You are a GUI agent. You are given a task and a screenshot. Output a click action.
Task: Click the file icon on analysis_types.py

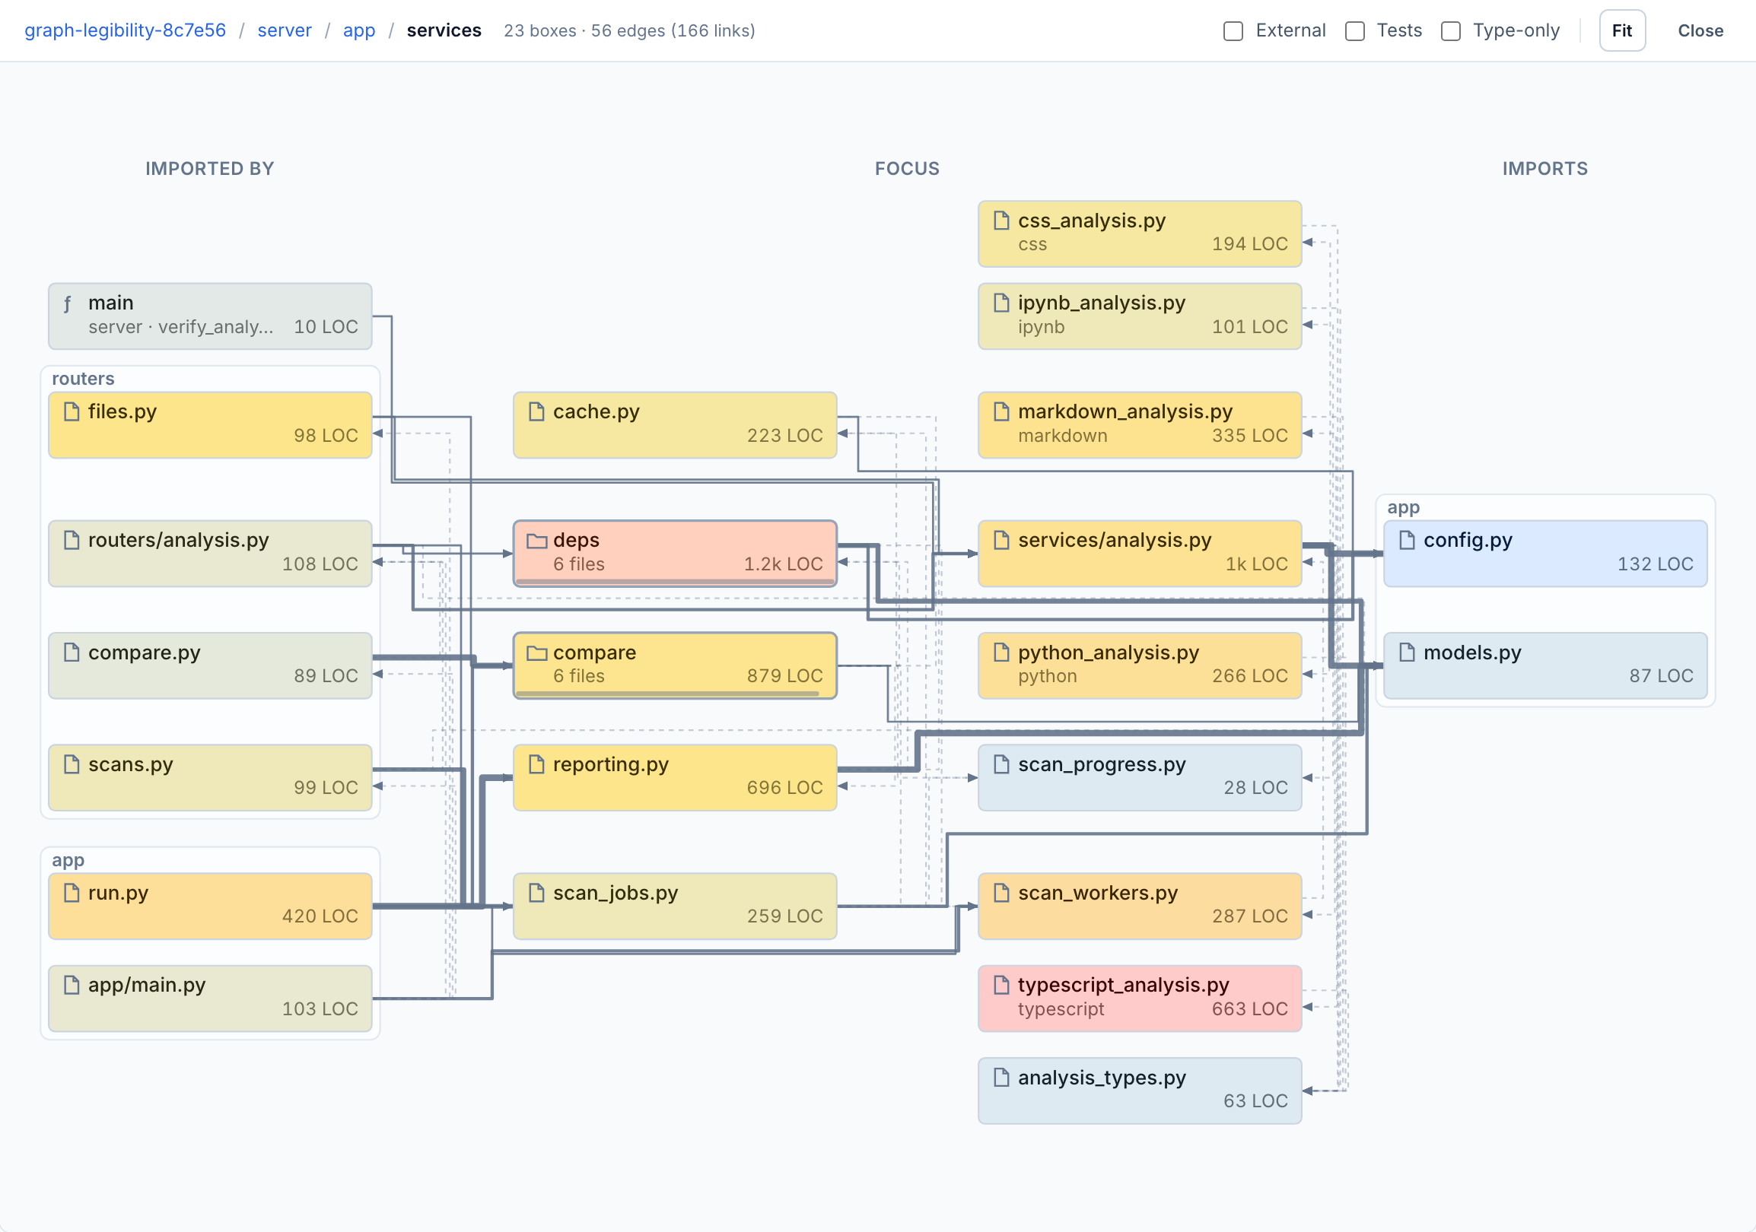click(x=1001, y=1078)
